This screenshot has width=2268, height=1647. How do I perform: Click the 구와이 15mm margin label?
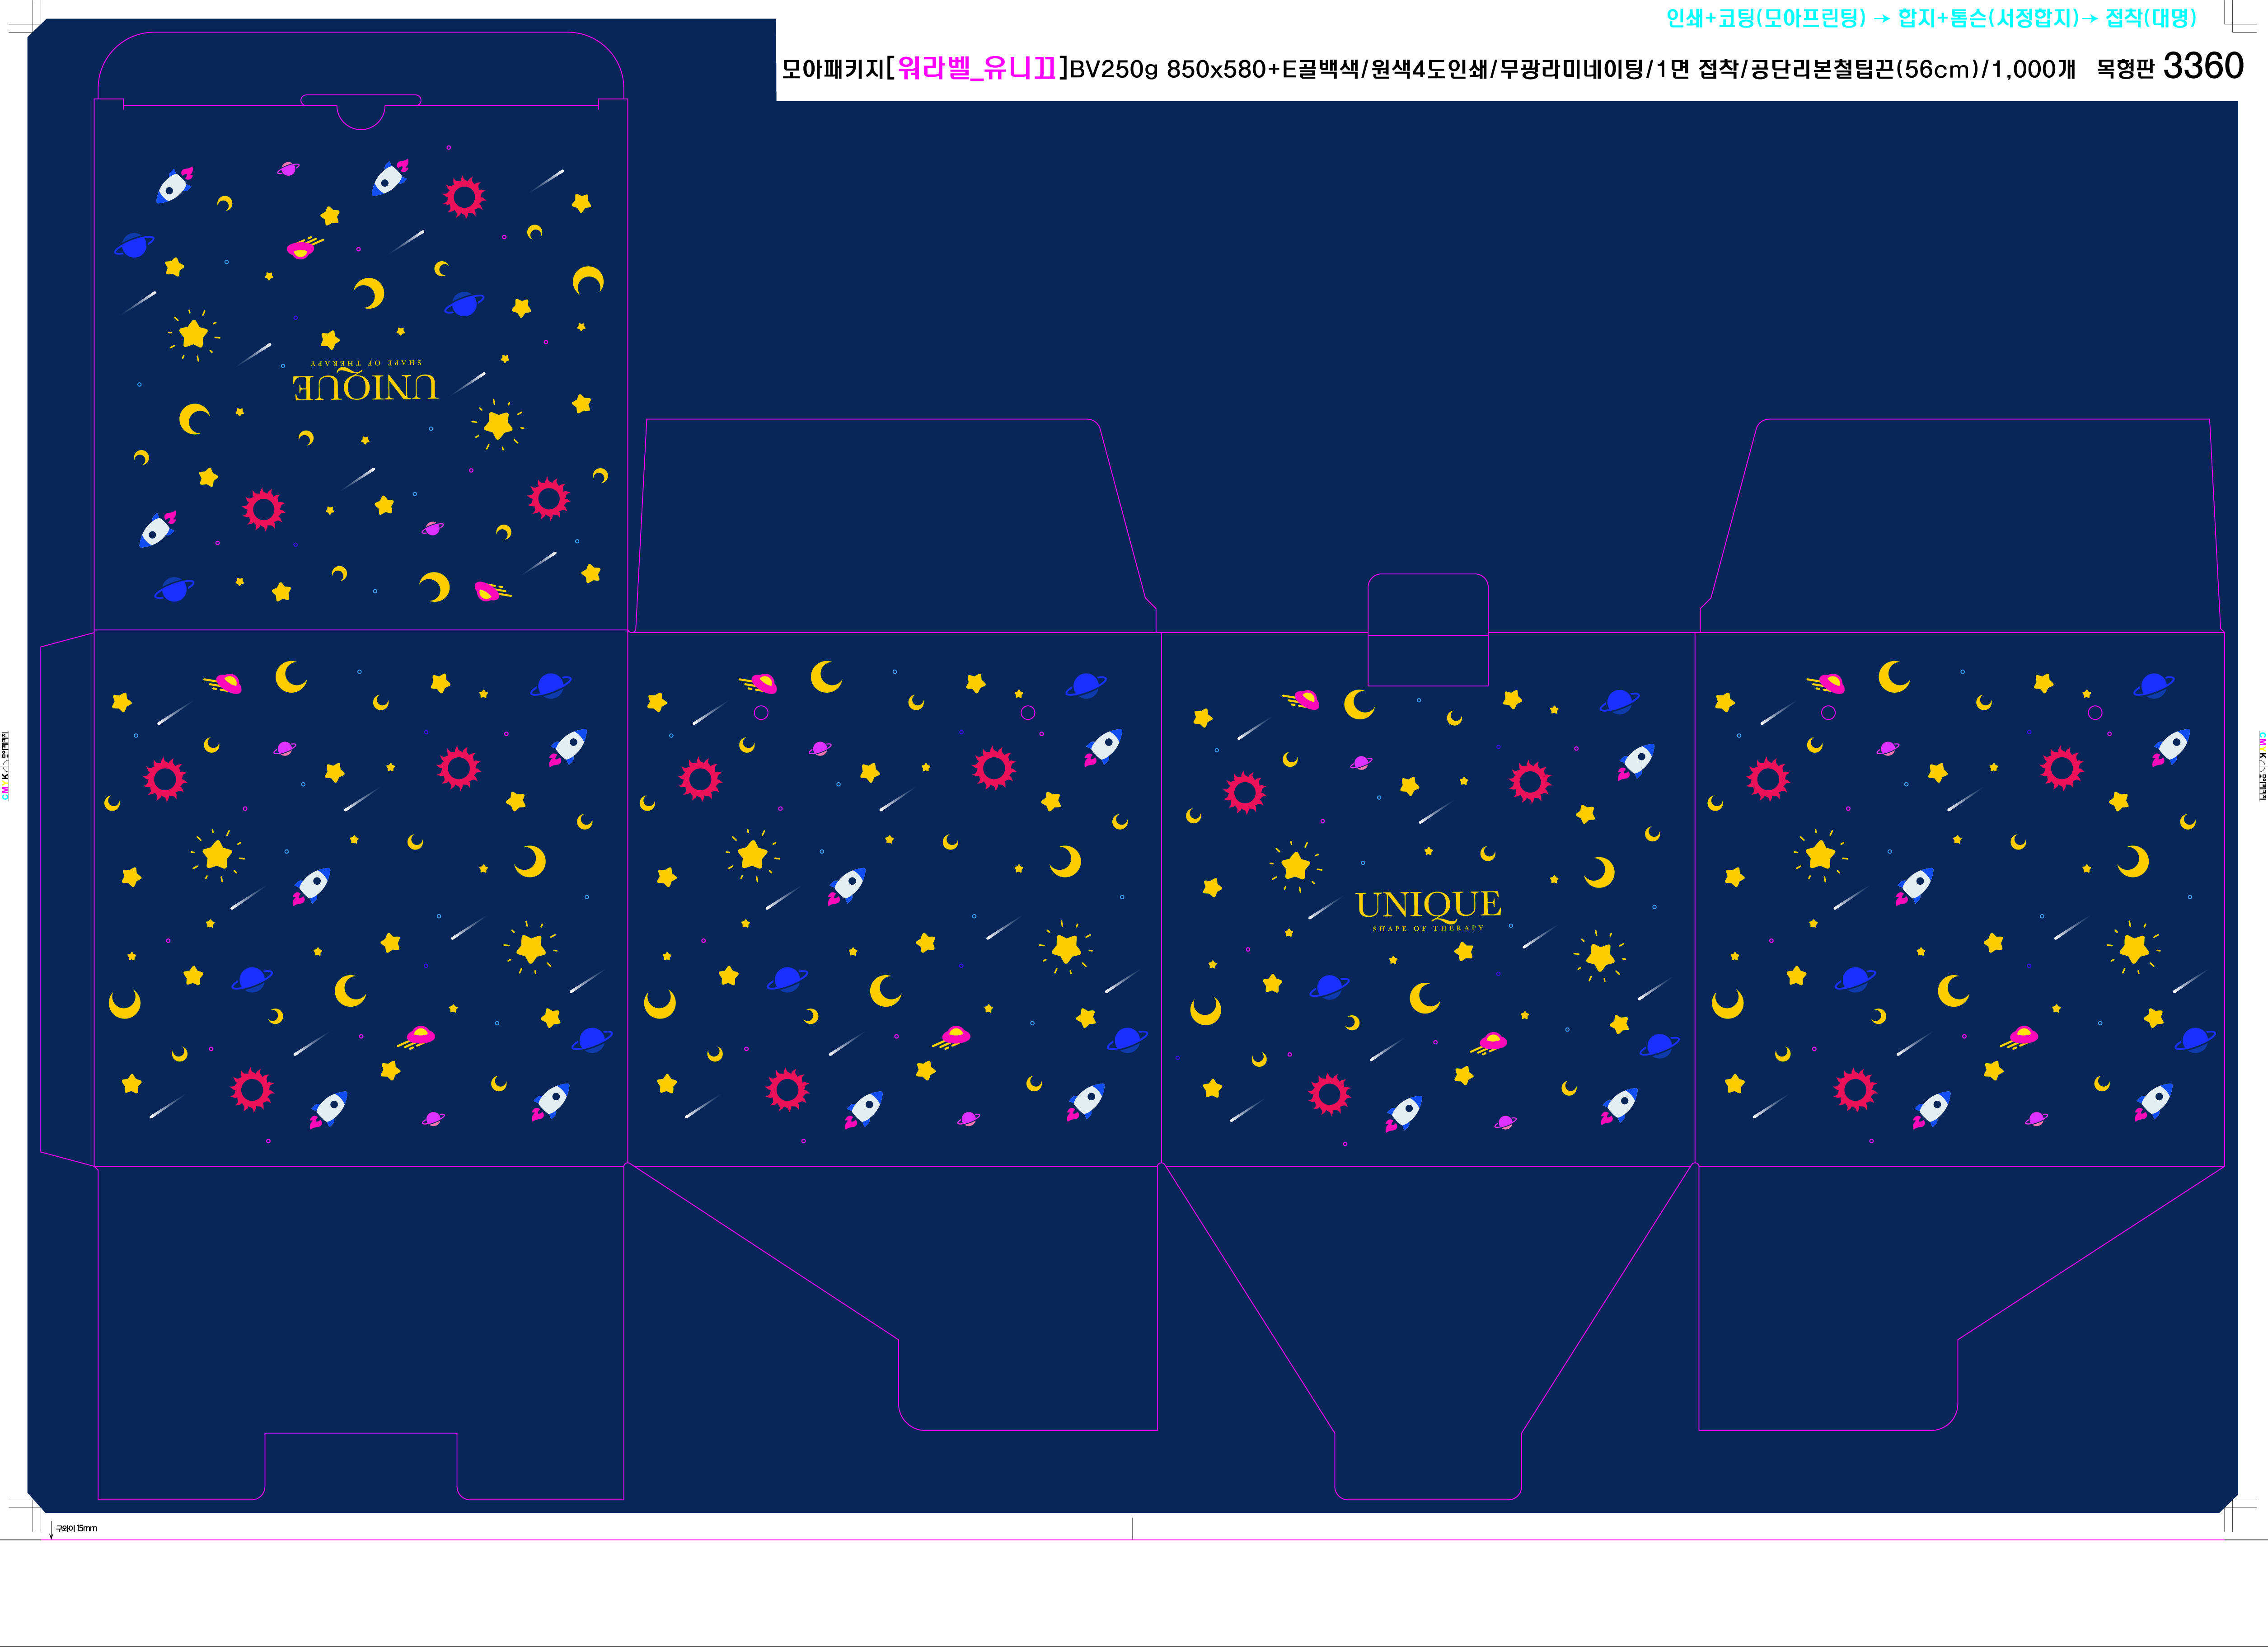click(76, 1528)
